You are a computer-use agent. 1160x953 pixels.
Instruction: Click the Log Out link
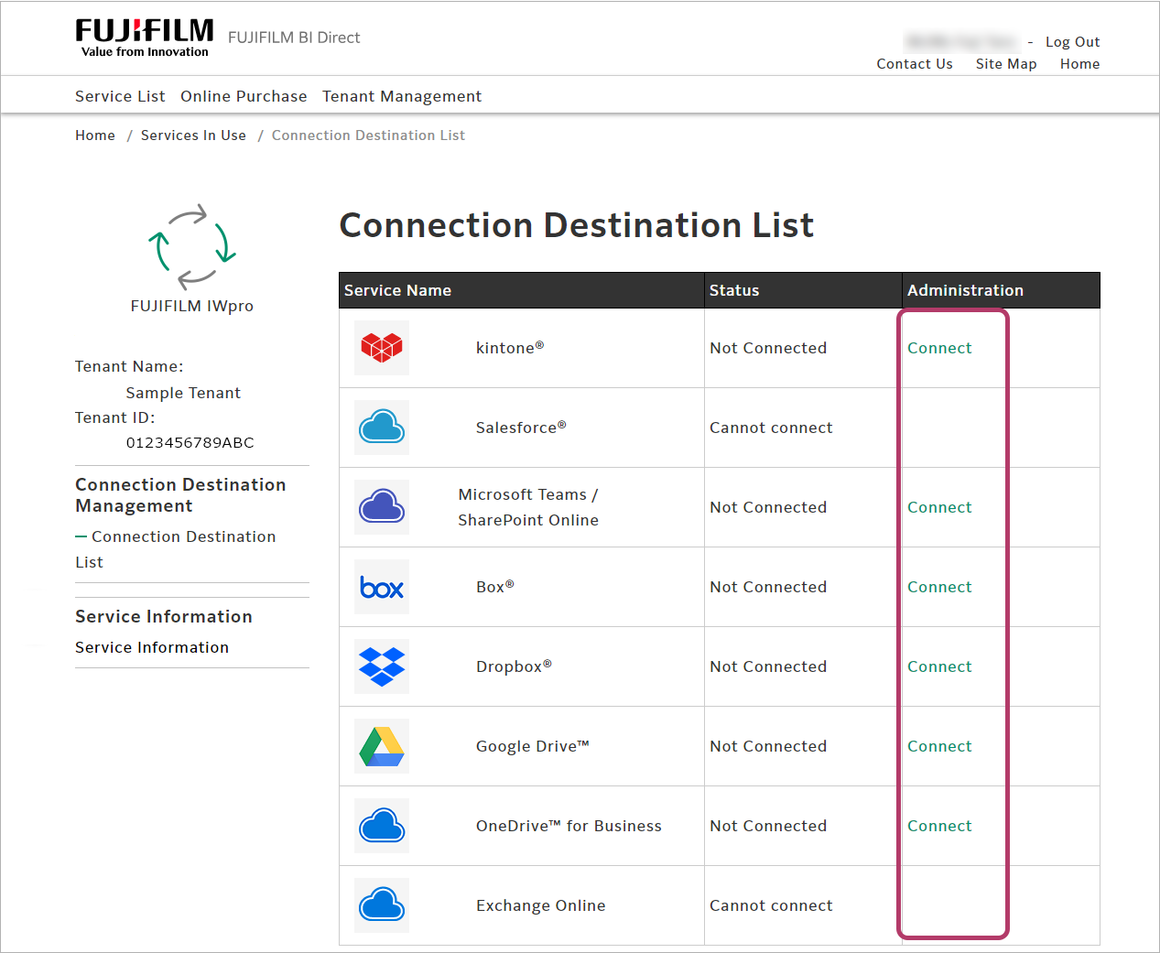pos(1072,42)
